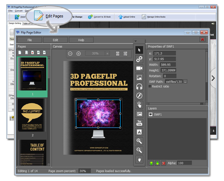Pick the add video tool

(x=139, y=68)
